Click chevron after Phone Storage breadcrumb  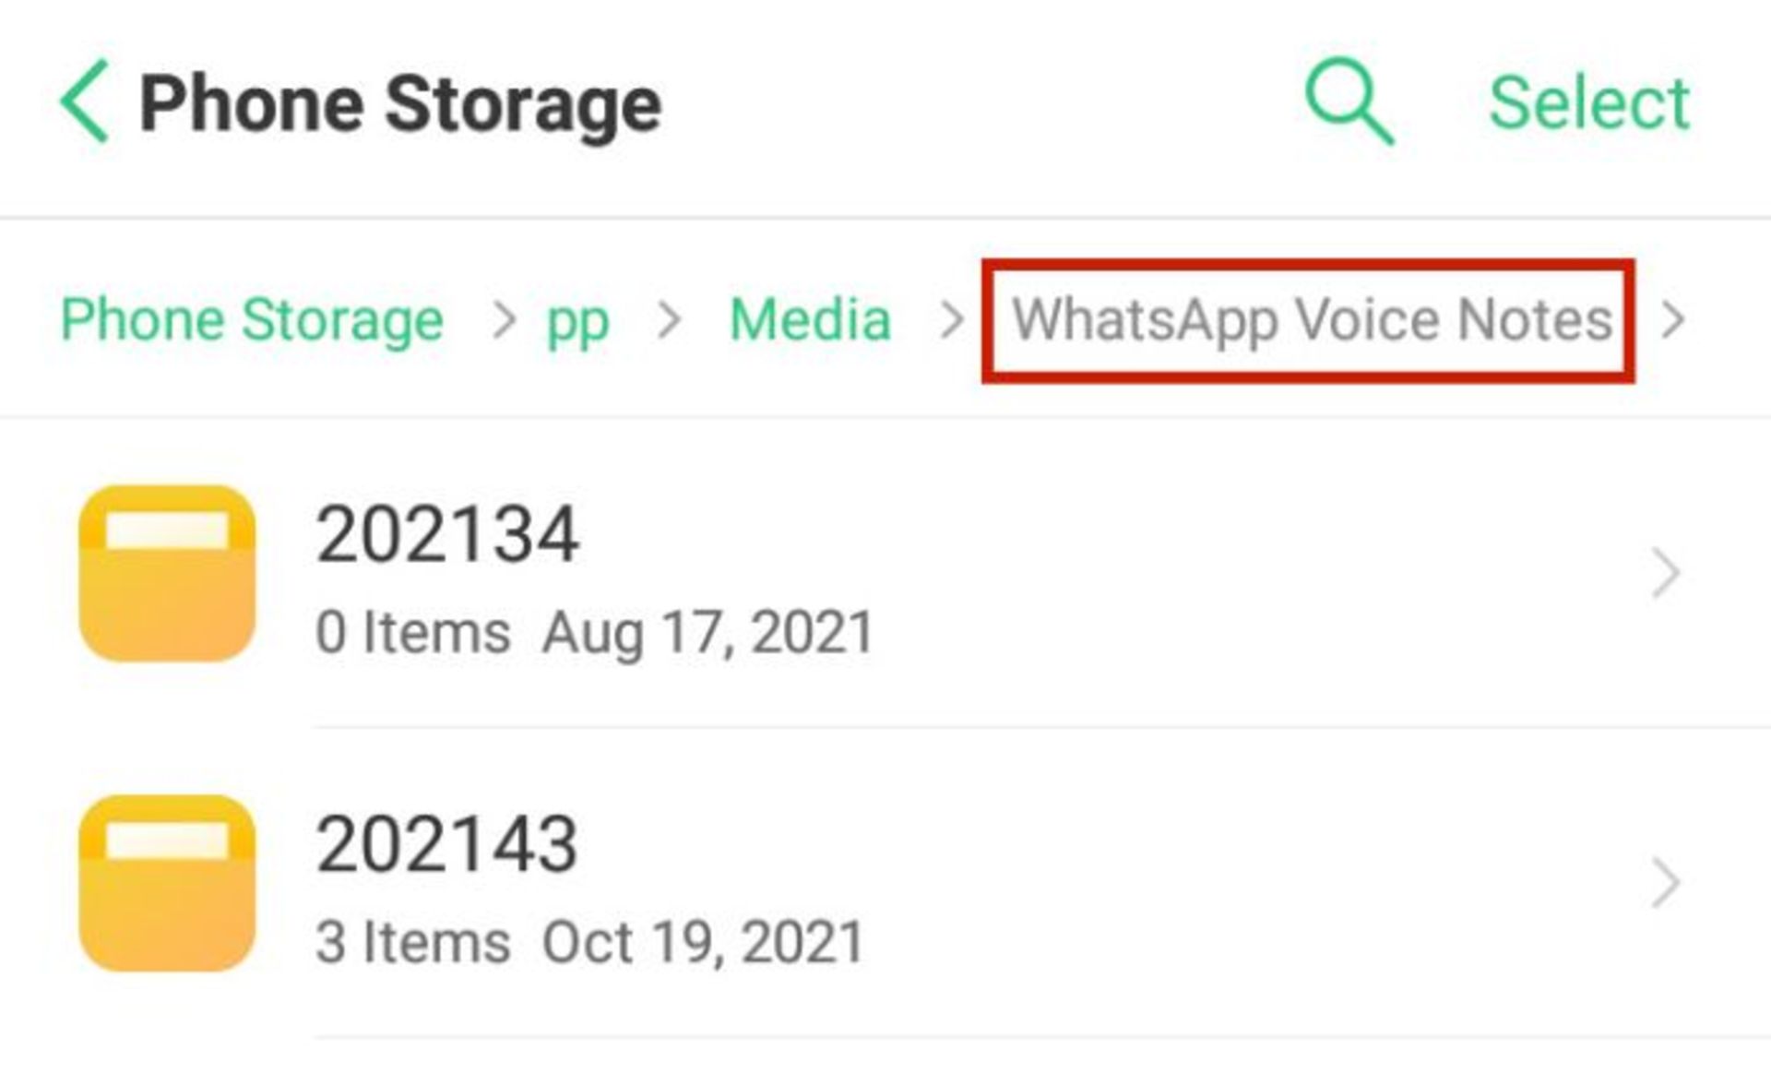tap(505, 320)
